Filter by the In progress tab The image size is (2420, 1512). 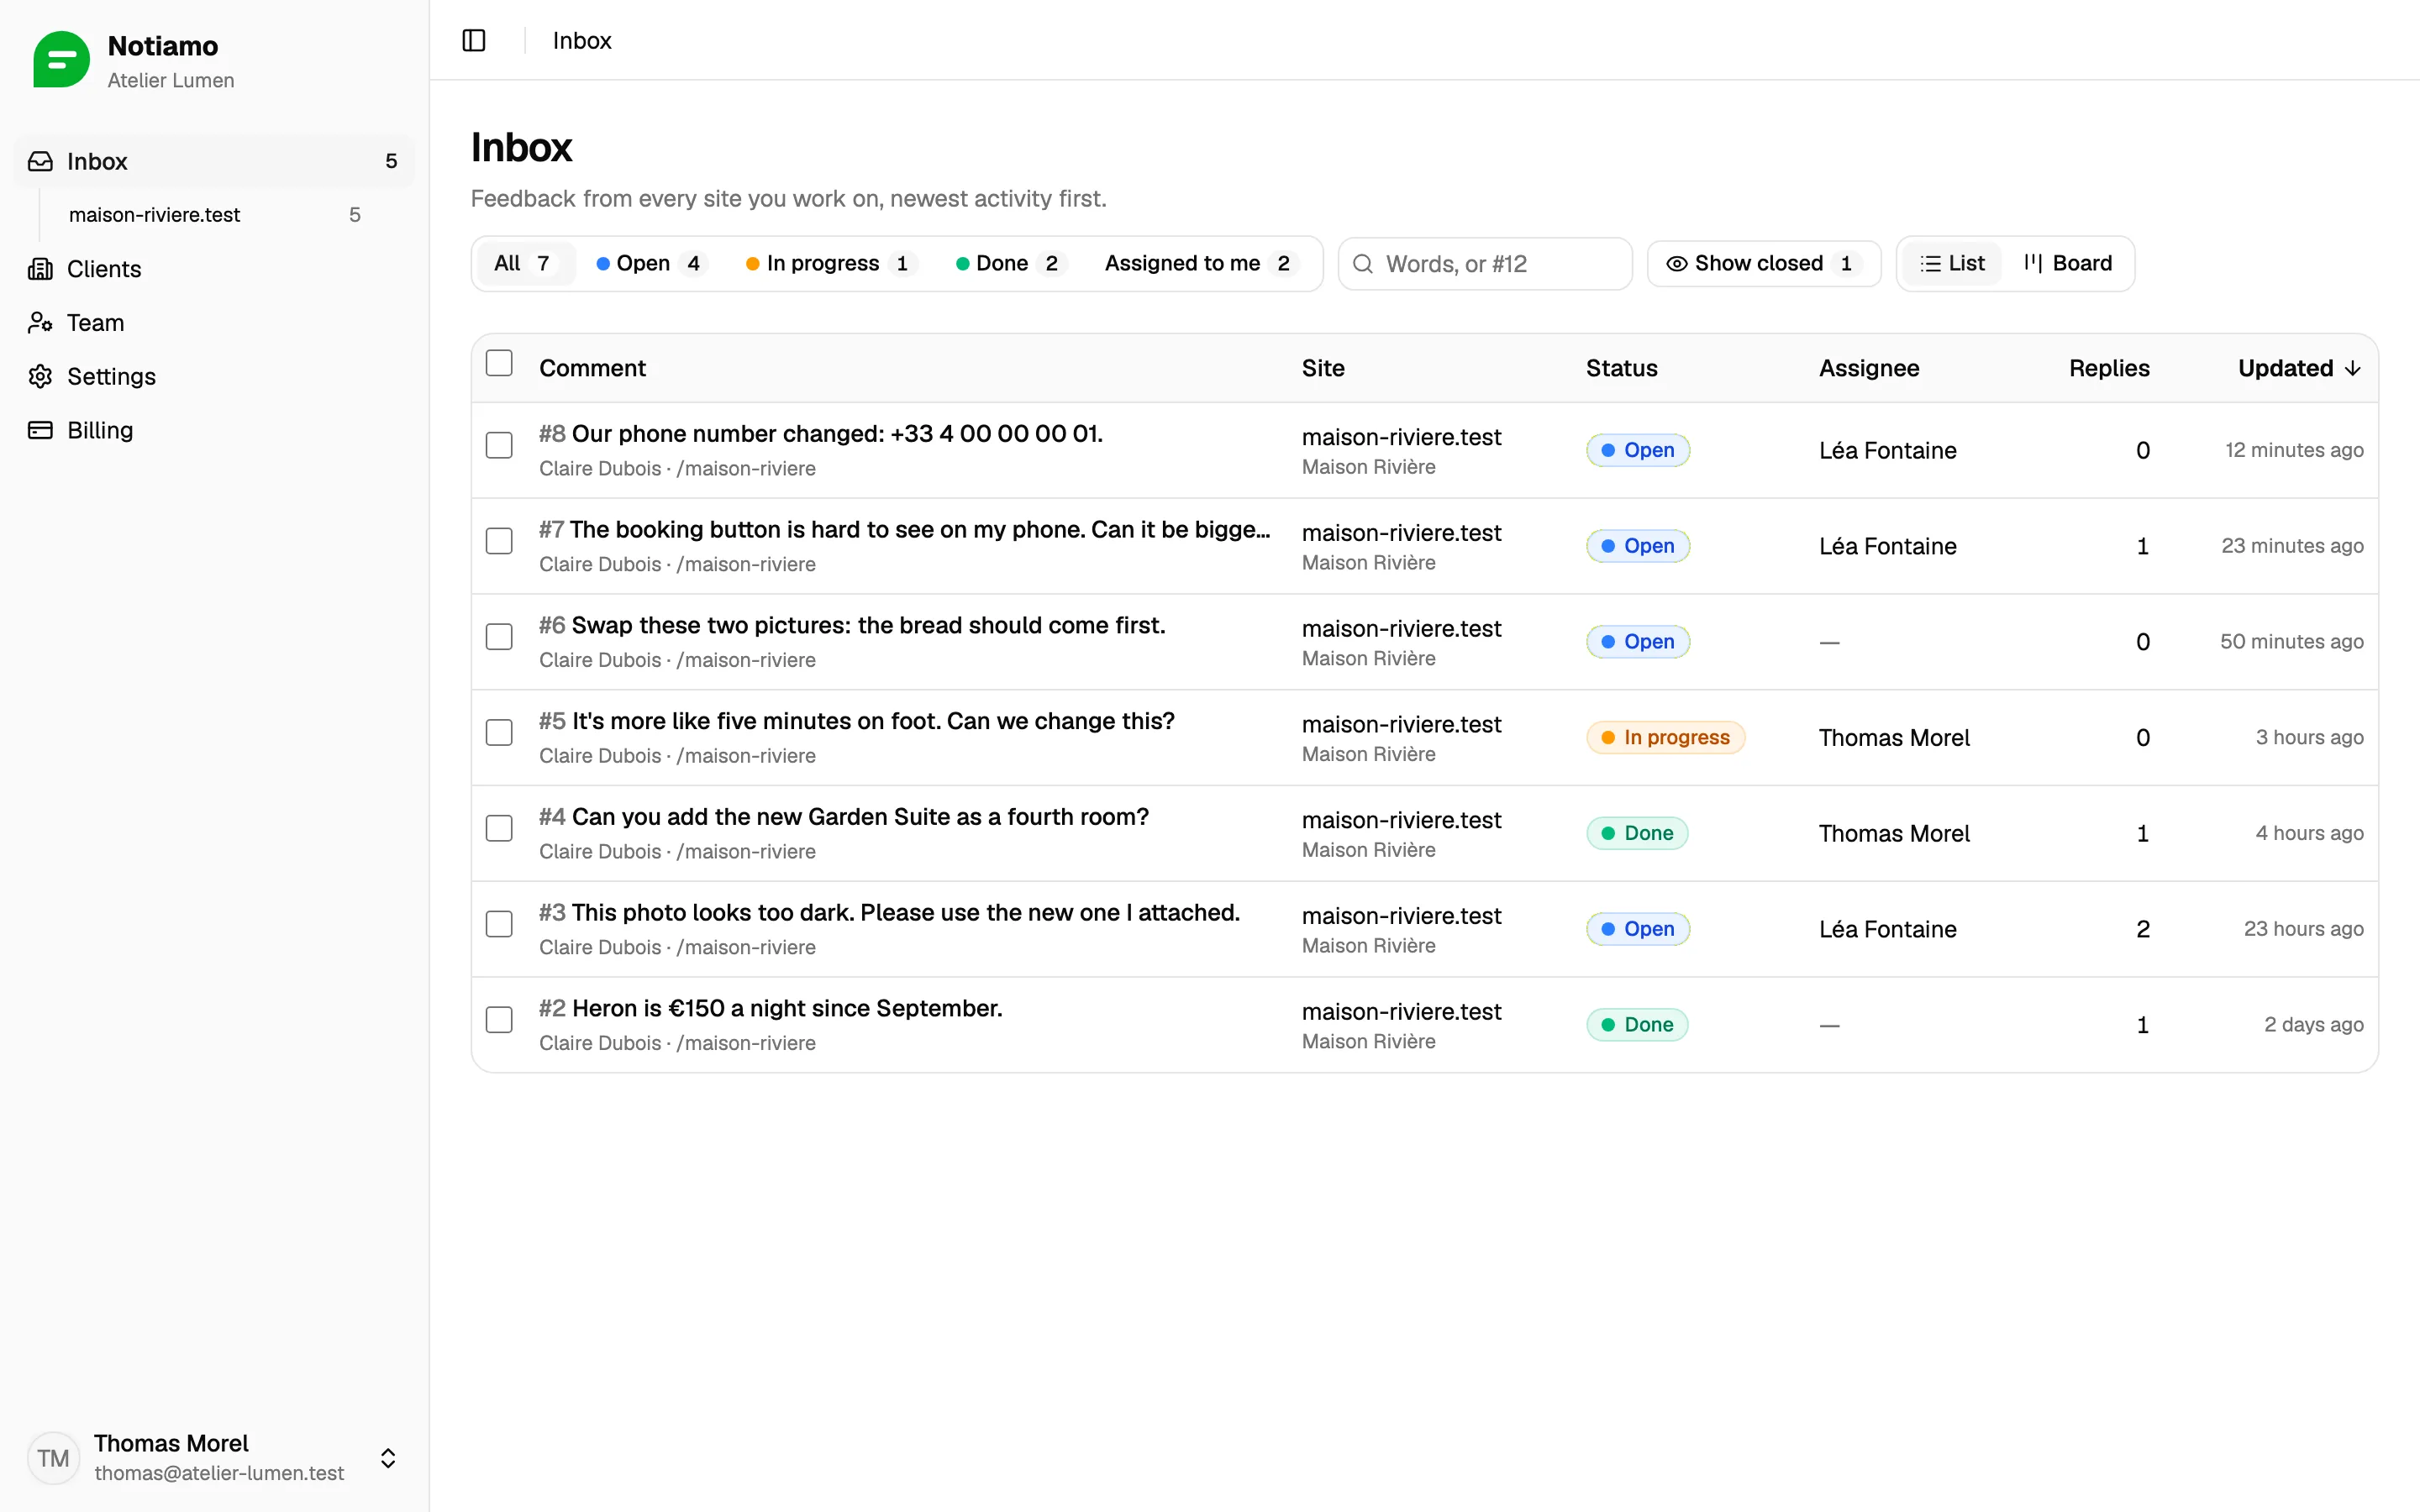830,263
